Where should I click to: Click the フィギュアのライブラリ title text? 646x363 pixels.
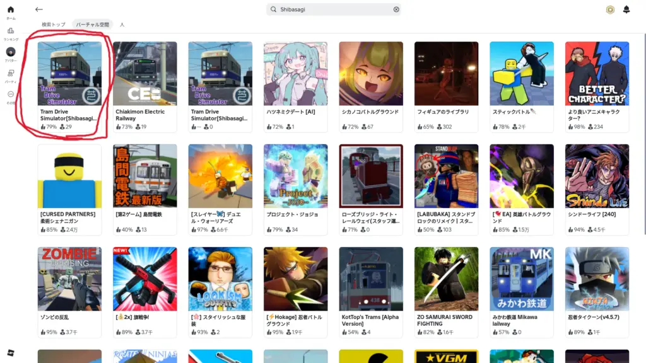[443, 112]
